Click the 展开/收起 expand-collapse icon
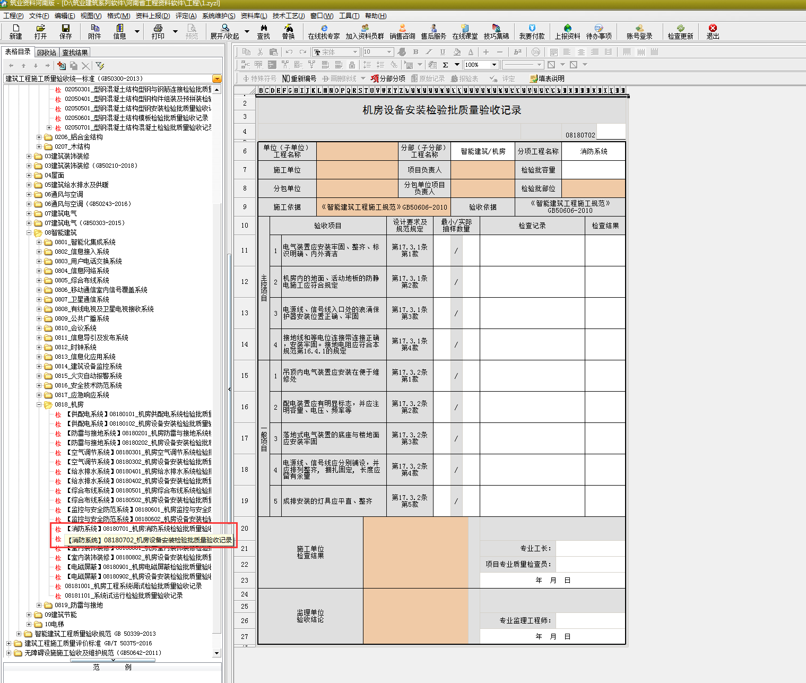 coord(225,32)
